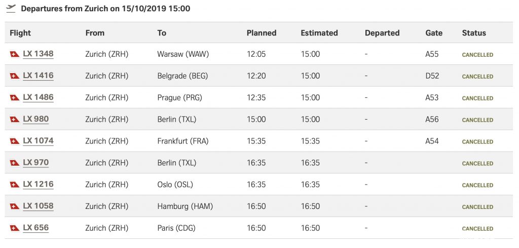Click the Flight column header
The image size is (519, 248).
pyautogui.click(x=20, y=33)
